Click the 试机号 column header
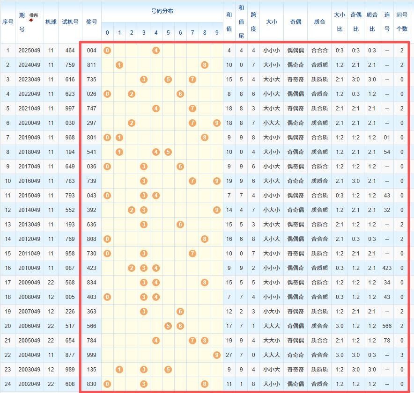 (x=70, y=22)
